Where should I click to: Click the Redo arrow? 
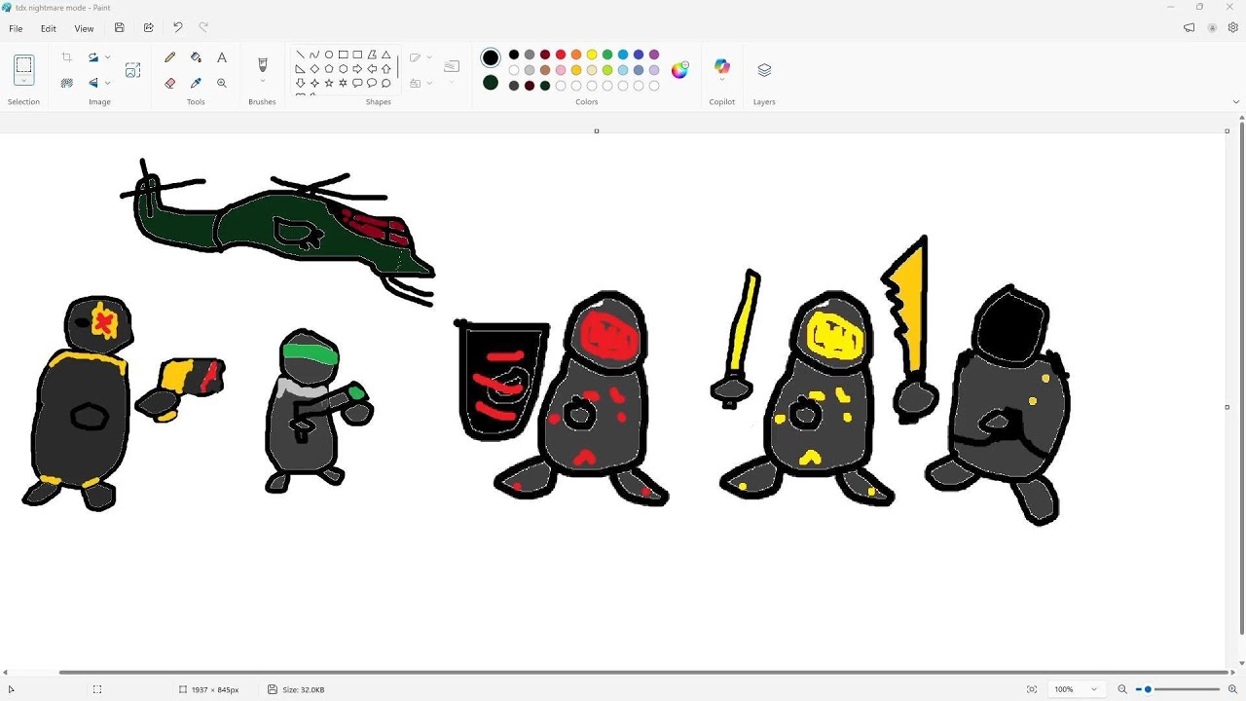pyautogui.click(x=203, y=28)
